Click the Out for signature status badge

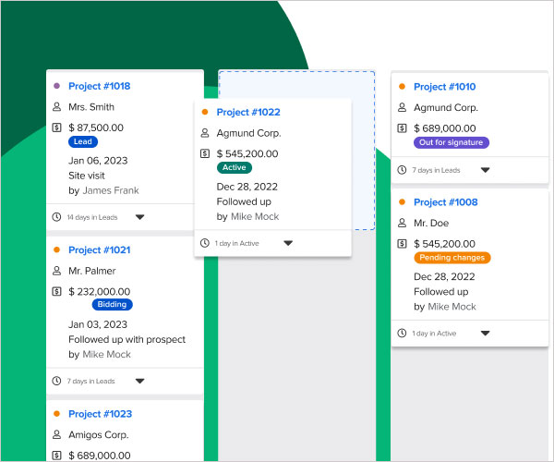pyautogui.click(x=452, y=143)
